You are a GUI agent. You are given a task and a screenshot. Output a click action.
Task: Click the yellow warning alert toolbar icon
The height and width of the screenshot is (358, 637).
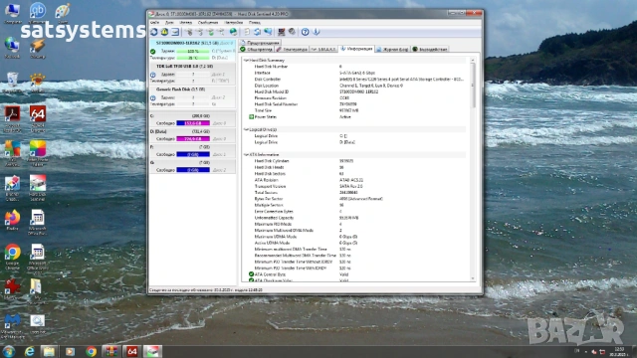(x=164, y=32)
